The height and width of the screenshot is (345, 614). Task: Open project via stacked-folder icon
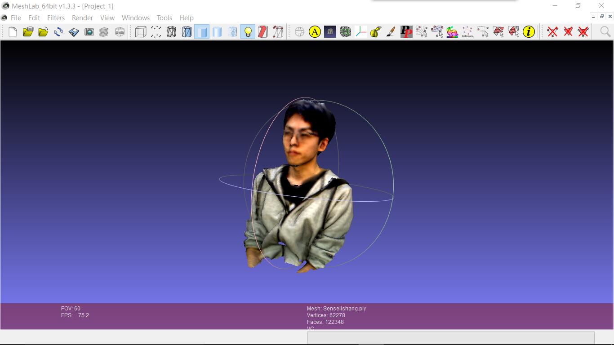pyautogui.click(x=28, y=31)
